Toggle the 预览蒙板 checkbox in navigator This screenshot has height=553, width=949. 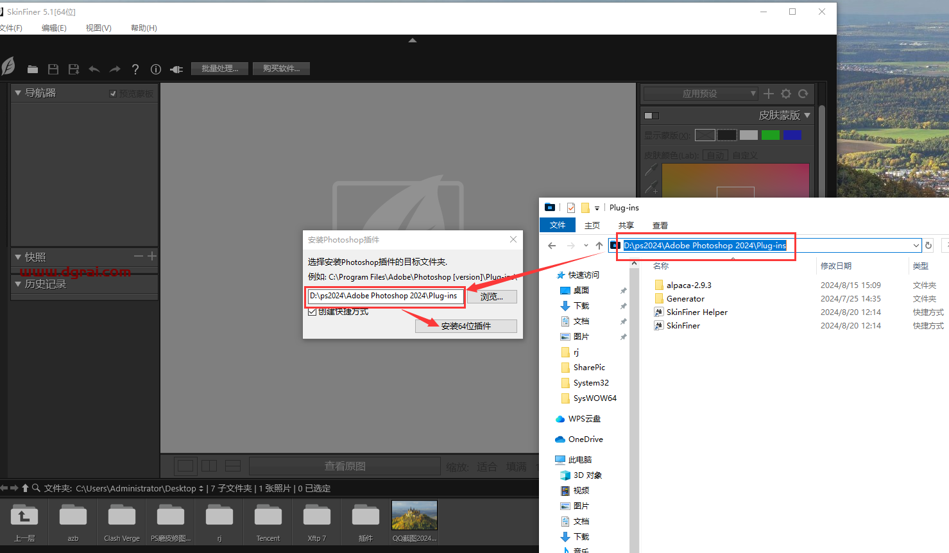click(x=114, y=94)
